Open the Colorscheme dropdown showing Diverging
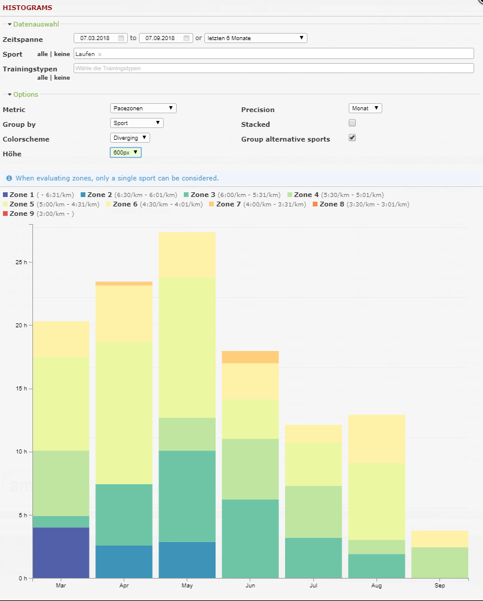 click(130, 138)
